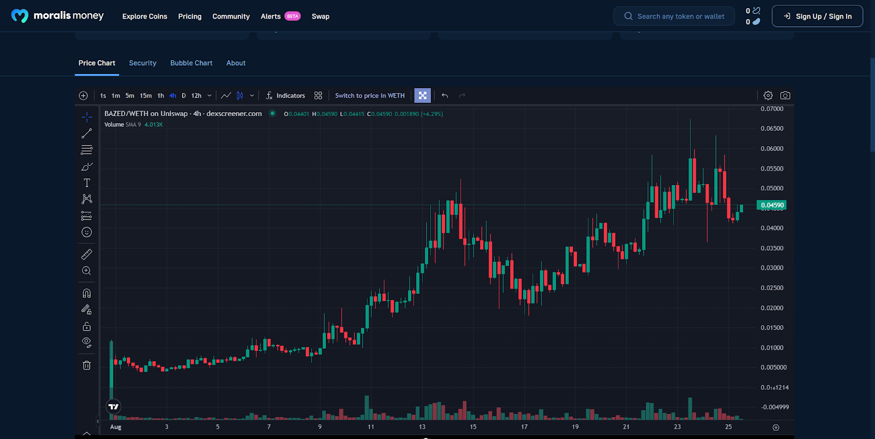Image resolution: width=875 pixels, height=439 pixels.
Task: Set interval to 1m
Action: pyautogui.click(x=116, y=96)
